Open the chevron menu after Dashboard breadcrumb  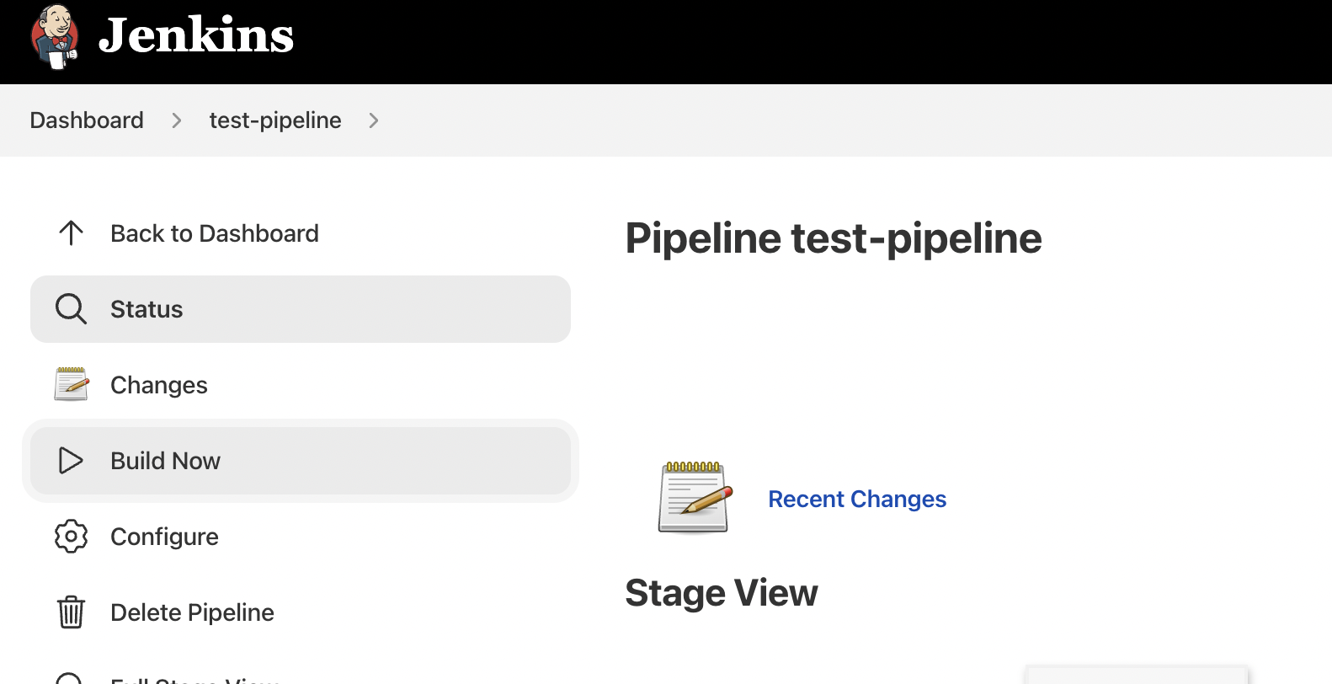click(176, 120)
